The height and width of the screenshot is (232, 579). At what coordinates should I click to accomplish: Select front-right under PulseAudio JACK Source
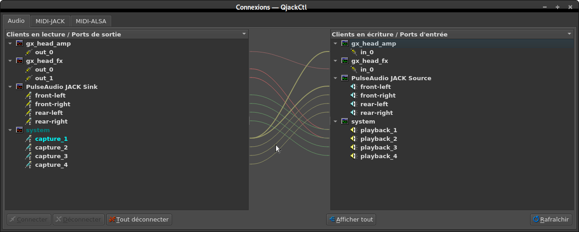pos(378,96)
